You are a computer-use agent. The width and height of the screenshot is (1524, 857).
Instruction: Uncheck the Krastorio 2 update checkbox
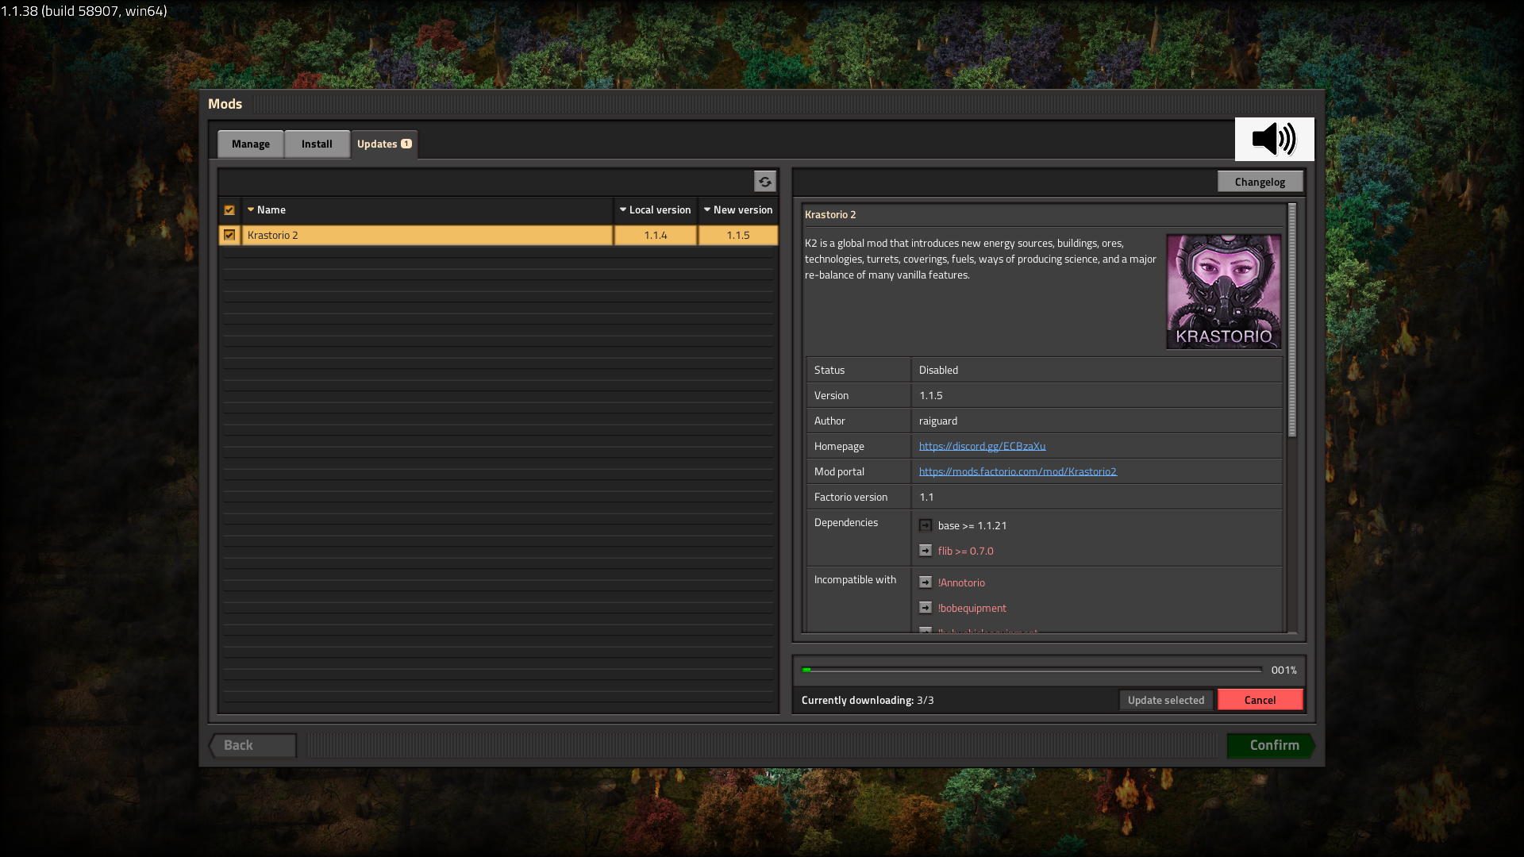[229, 235]
